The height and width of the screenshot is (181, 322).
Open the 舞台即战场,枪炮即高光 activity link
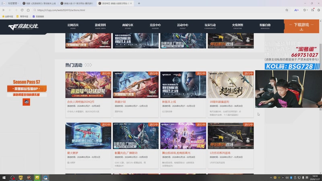[x=176, y=153]
